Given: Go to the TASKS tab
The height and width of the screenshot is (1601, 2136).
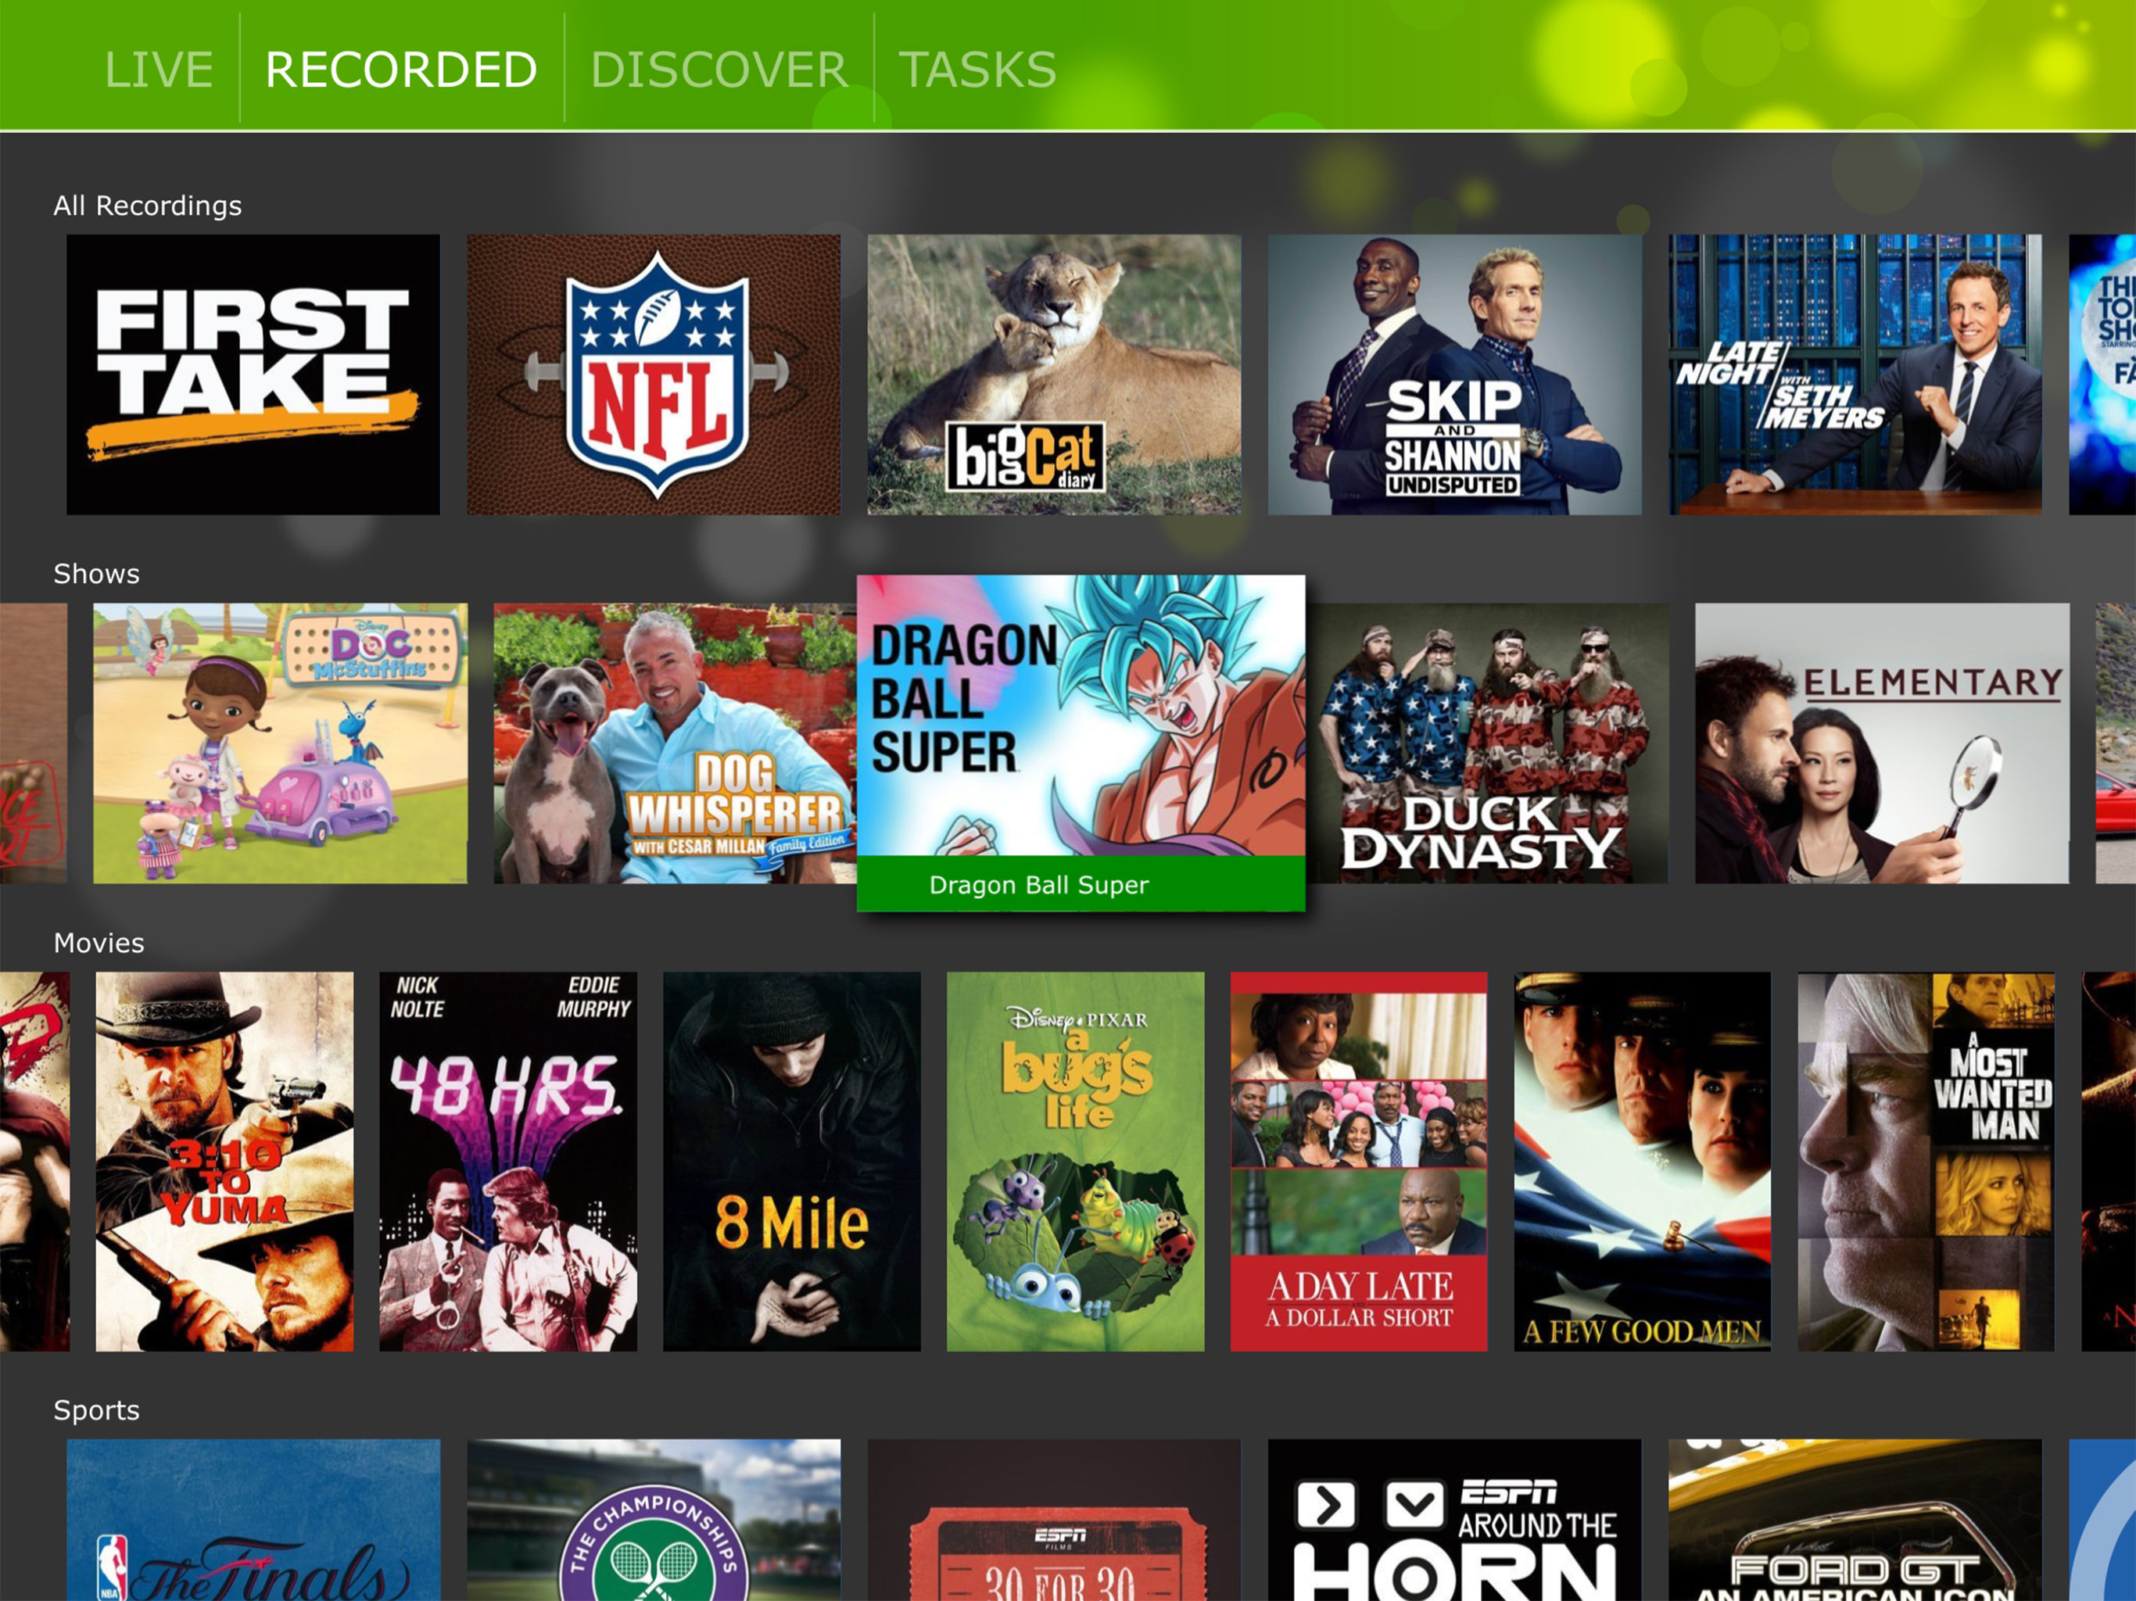Looking at the screenshot, I should point(977,70).
